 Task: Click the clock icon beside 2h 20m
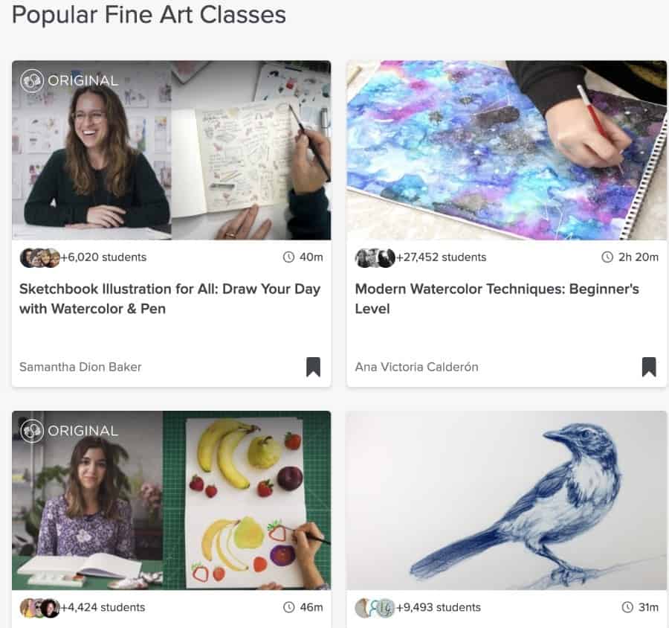coord(607,257)
